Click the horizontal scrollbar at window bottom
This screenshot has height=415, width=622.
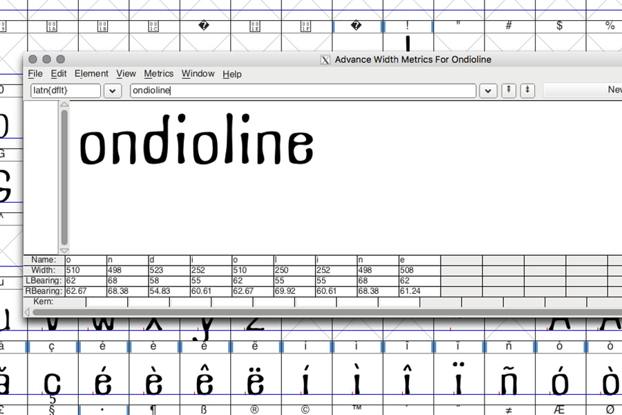(328, 312)
